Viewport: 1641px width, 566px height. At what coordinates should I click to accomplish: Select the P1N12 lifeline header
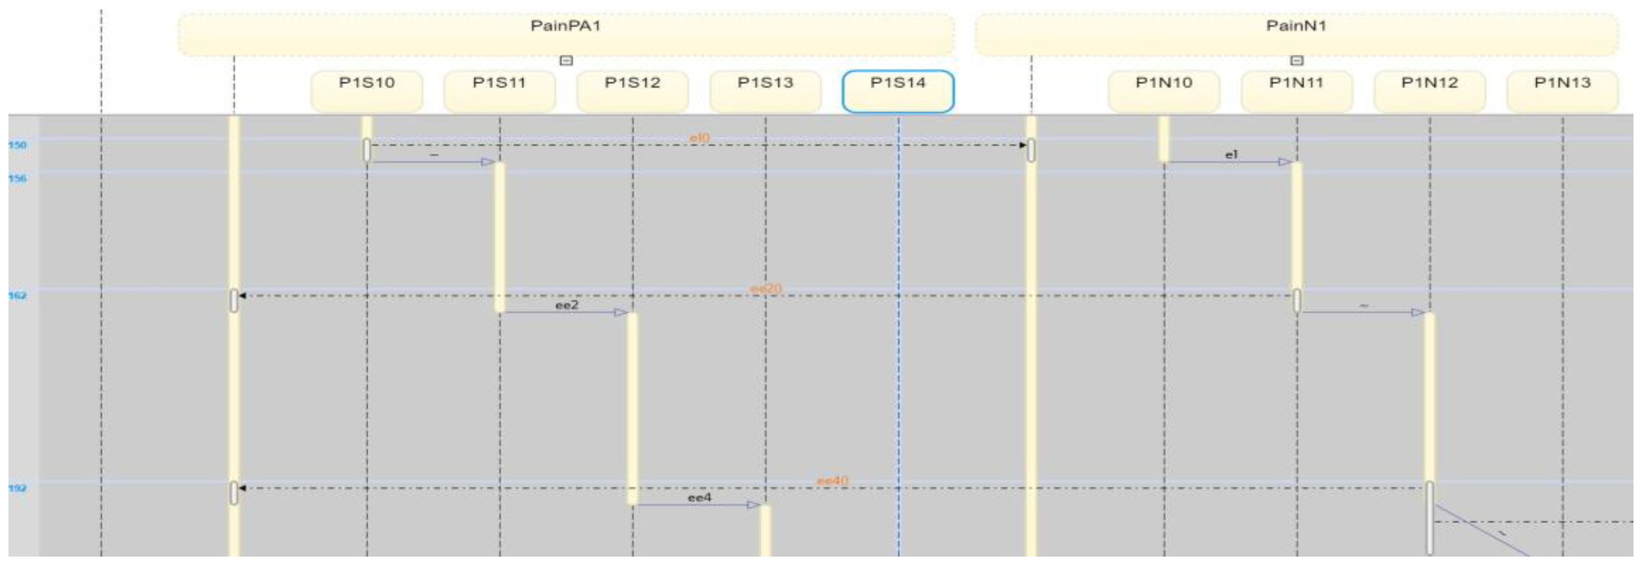pos(1429,91)
